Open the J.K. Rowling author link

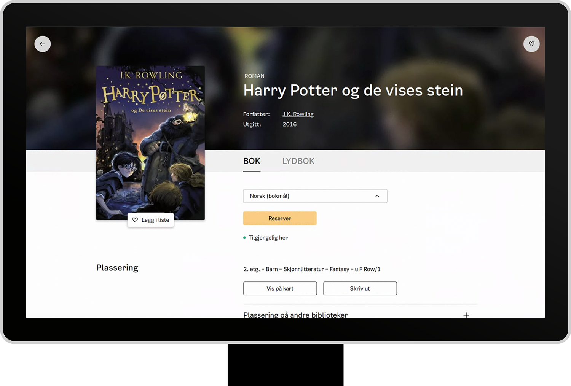click(x=298, y=114)
